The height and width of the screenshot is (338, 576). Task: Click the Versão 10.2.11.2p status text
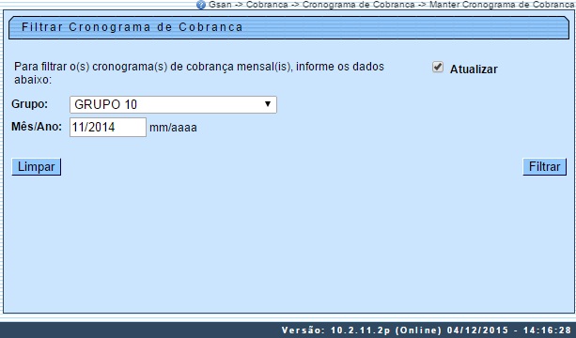tap(427, 330)
